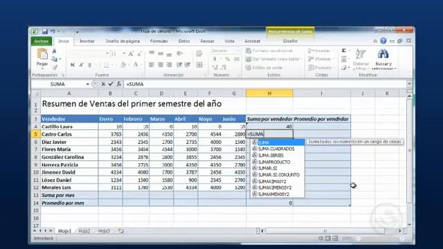Viewport: 443px width, 249px height.
Task: Click cell with Castro Carlos
Action: [x=69, y=134]
